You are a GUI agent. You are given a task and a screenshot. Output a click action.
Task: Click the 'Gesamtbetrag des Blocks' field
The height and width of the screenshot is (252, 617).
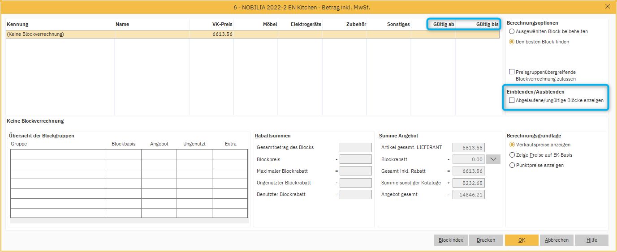(355, 148)
